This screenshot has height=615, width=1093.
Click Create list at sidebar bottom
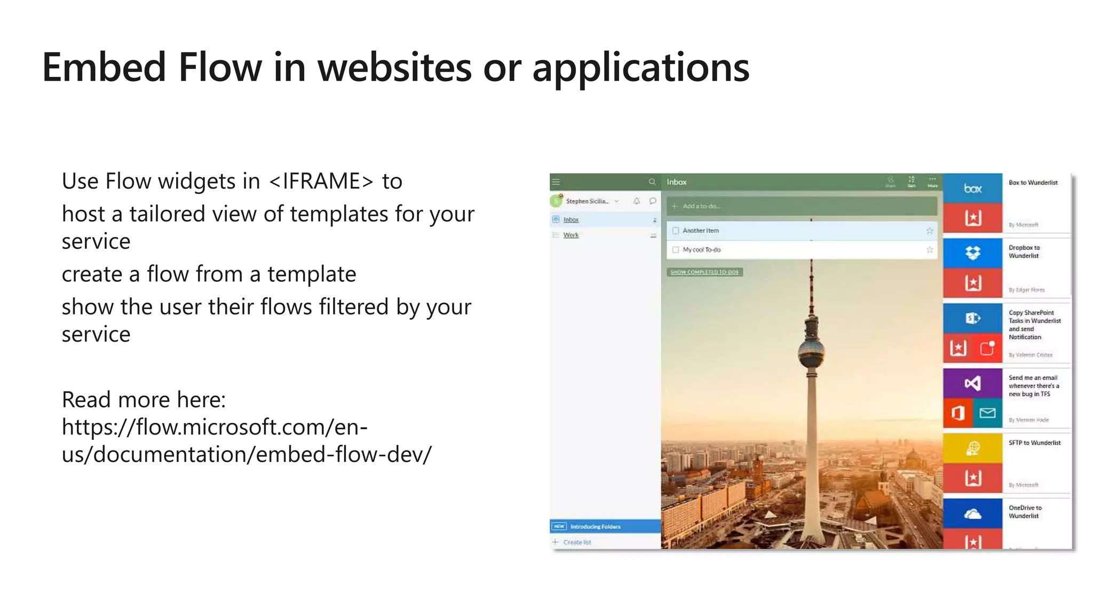tap(577, 542)
